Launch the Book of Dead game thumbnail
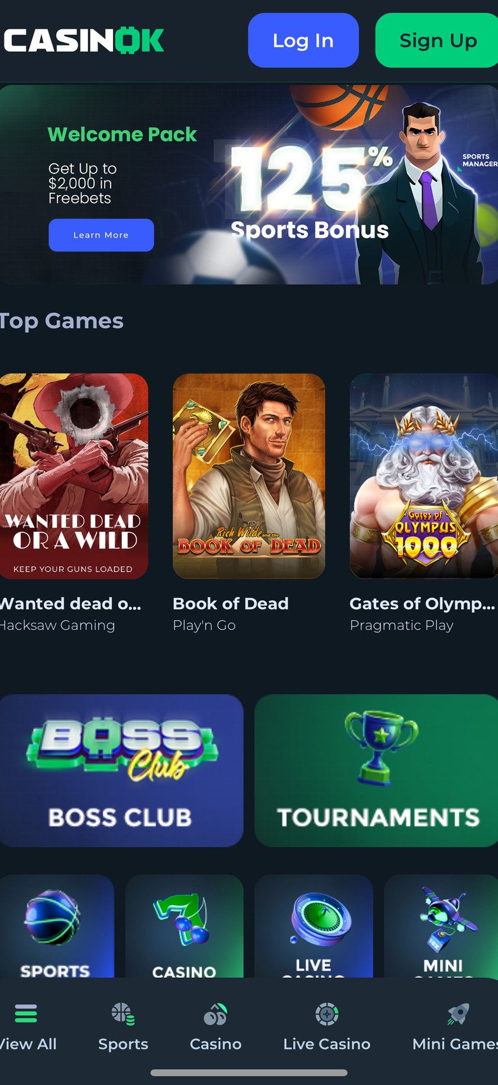This screenshot has width=498, height=1085. 249,476
